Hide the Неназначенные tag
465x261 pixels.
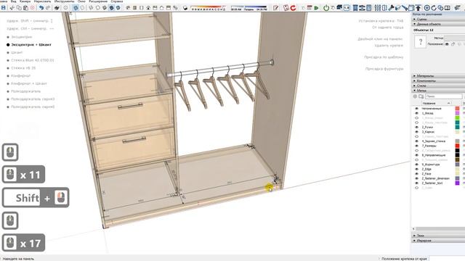tap(416, 109)
